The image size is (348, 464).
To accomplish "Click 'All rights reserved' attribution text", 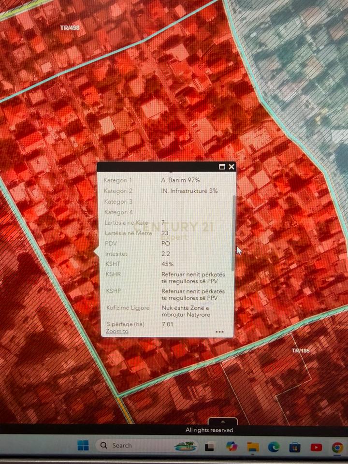I will (209, 430).
